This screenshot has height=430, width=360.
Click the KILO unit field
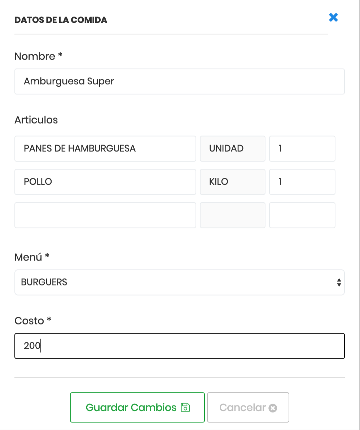pyautogui.click(x=232, y=182)
